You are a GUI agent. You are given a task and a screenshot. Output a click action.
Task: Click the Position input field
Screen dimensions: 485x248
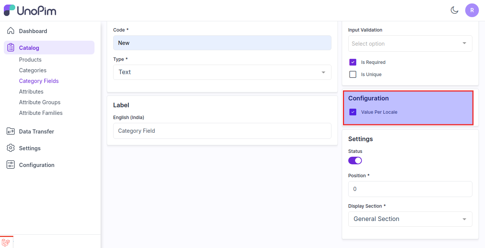point(410,189)
